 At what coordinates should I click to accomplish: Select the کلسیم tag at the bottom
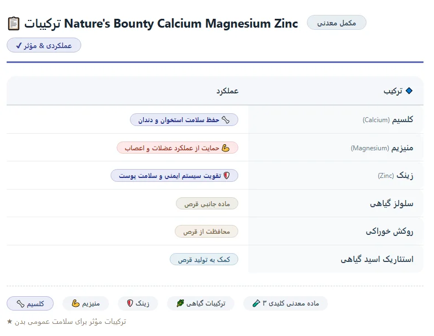click(x=30, y=303)
